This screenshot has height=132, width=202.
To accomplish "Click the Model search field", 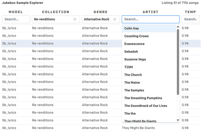I will click(x=16, y=19).
